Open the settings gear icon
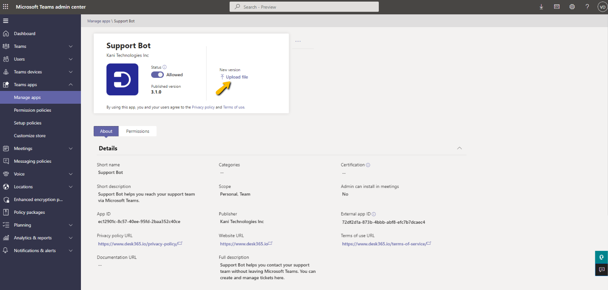 572,6
